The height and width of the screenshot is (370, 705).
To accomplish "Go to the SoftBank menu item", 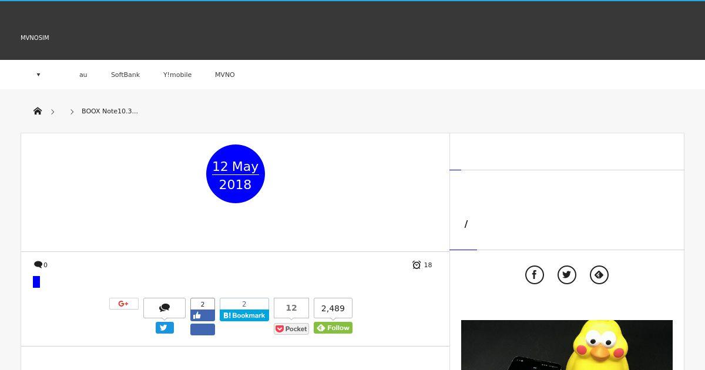I will pos(125,75).
